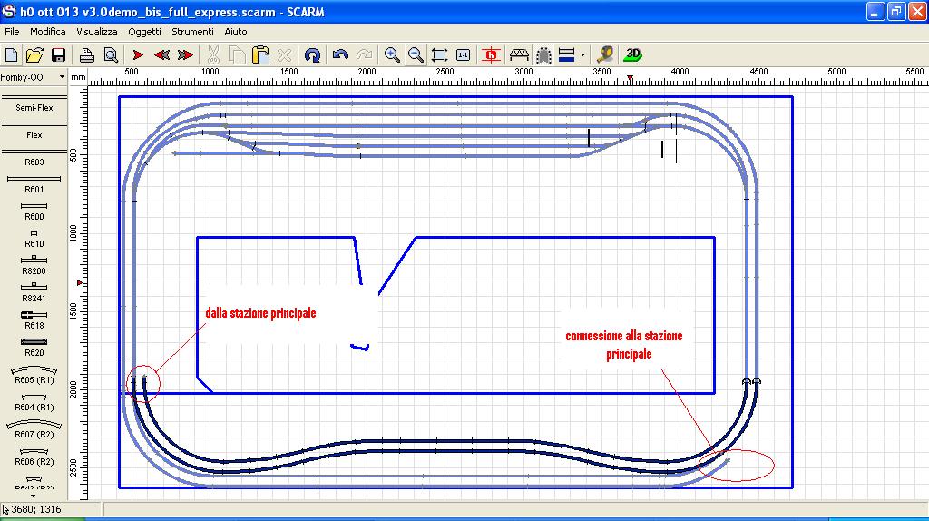Open the Aiuto menu

click(236, 32)
